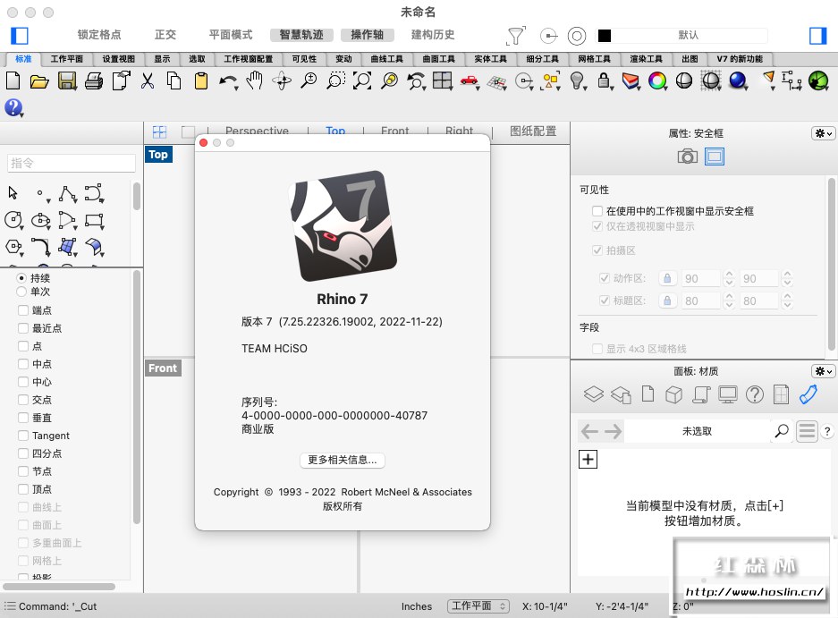Toggle the 正交 mode
838x618 pixels.
[165, 35]
